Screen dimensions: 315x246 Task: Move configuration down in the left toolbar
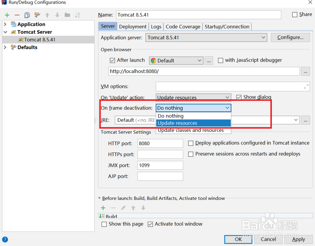57,15
